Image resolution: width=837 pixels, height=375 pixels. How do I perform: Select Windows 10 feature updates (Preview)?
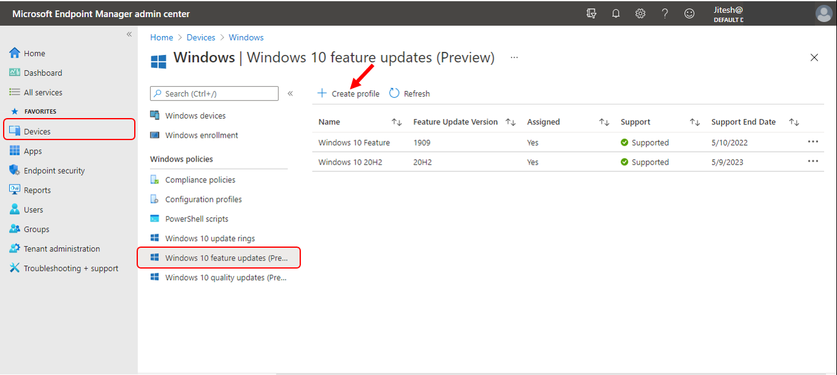[x=219, y=258]
